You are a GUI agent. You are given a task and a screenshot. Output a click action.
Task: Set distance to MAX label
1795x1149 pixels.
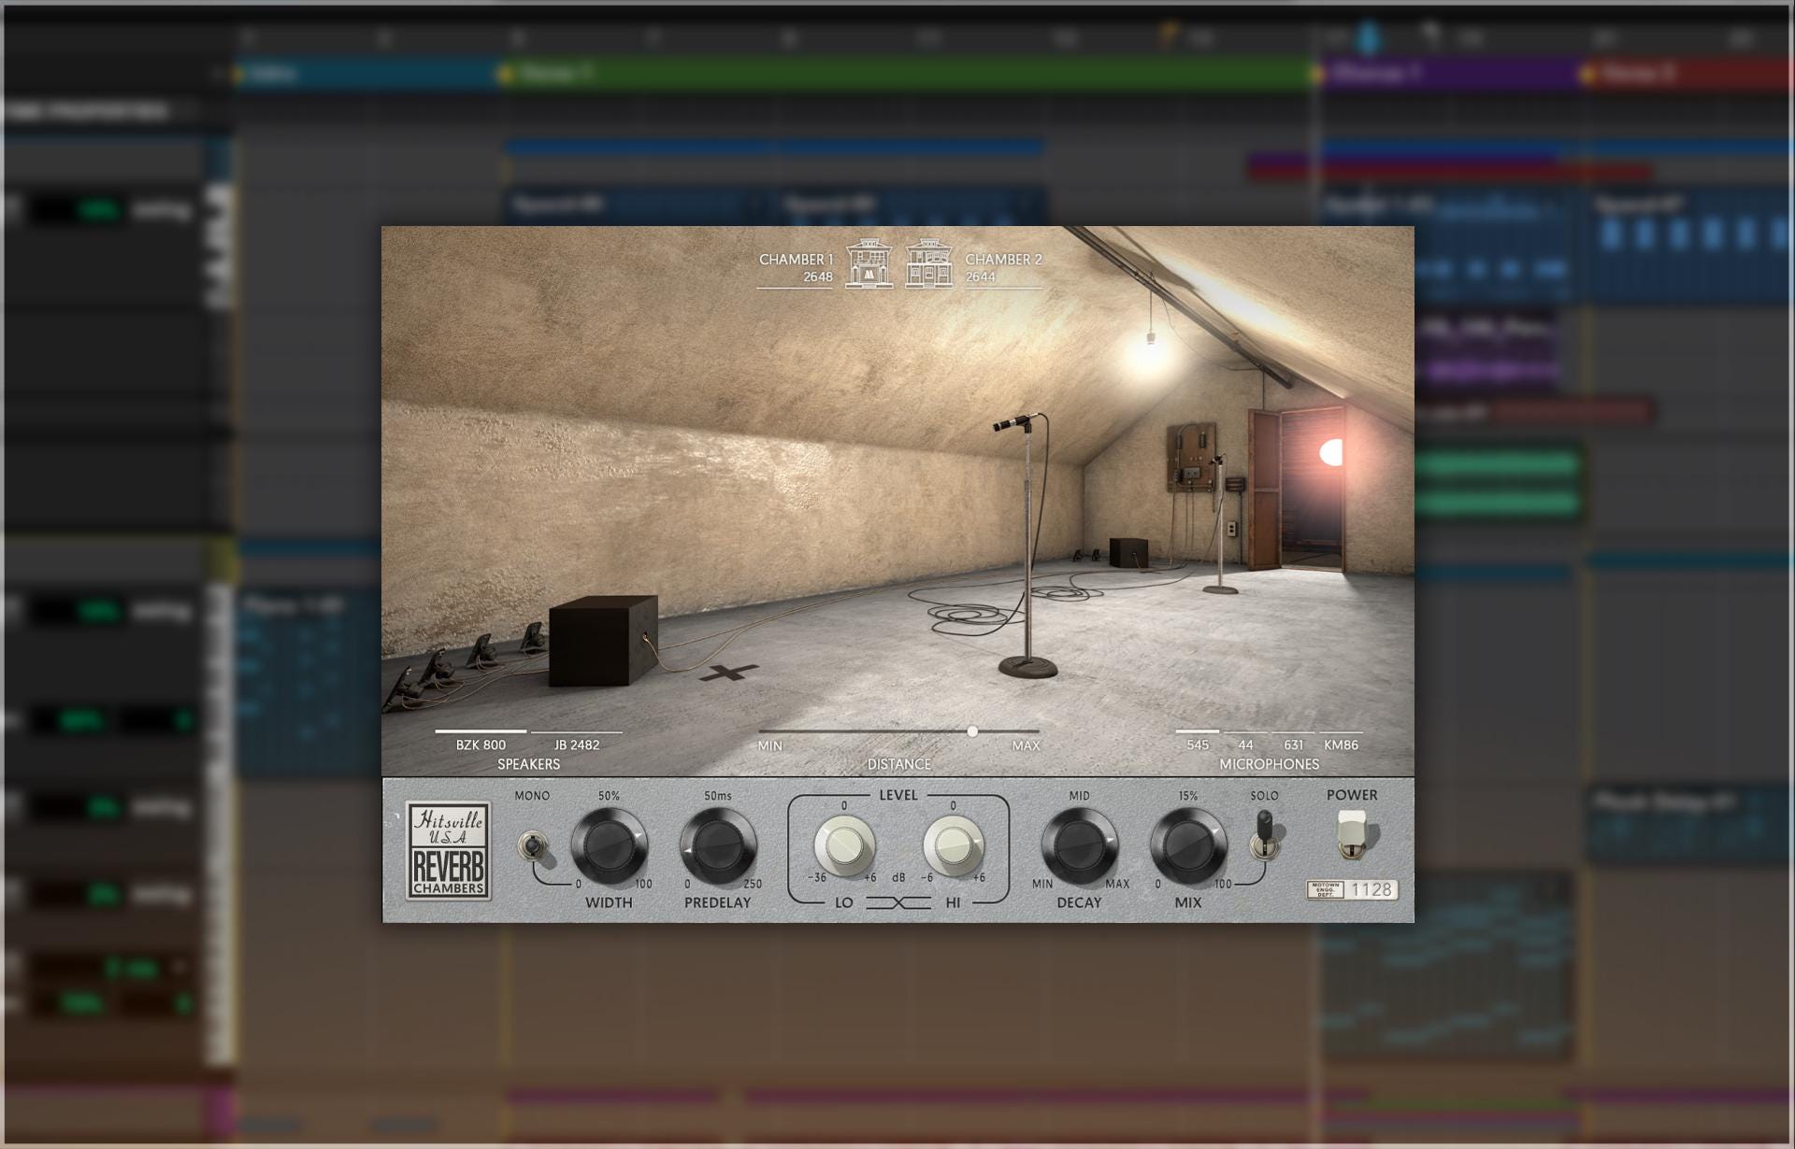(x=1026, y=745)
